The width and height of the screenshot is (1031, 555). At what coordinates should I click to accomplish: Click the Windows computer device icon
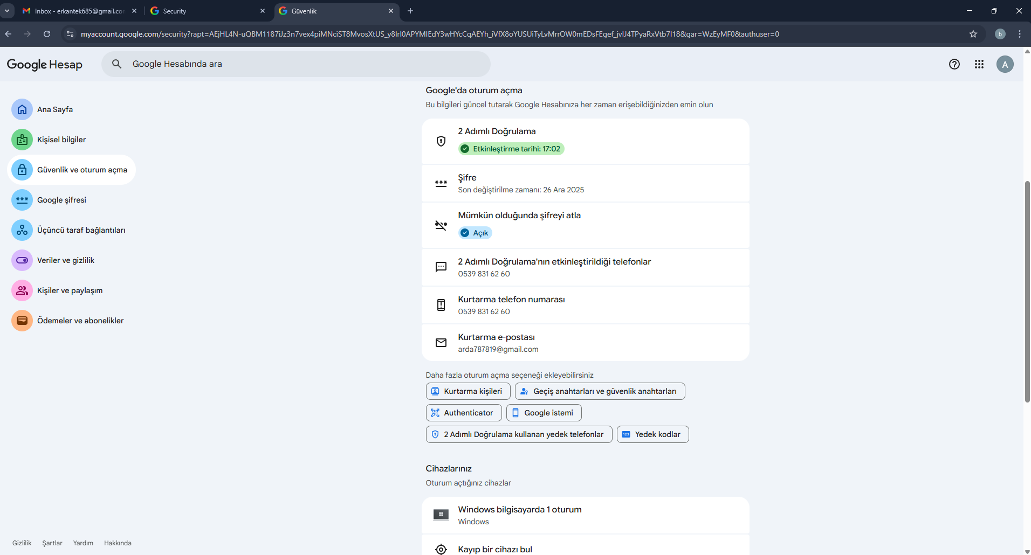click(x=441, y=515)
